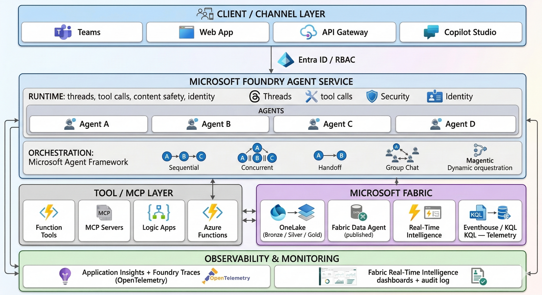542x295 pixels.
Task: Select the Fabric Data Agent tile
Action: pos(359,221)
